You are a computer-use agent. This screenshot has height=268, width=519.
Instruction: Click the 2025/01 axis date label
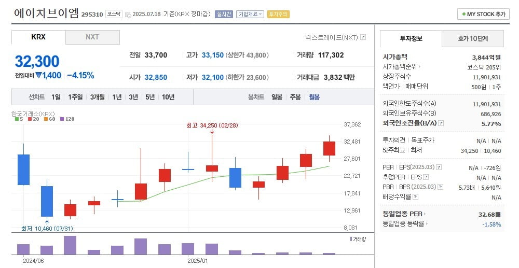point(198,261)
